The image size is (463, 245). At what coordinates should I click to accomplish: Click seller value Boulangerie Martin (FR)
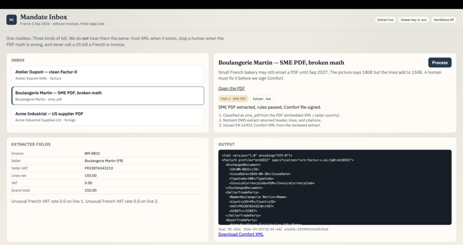coord(104,161)
